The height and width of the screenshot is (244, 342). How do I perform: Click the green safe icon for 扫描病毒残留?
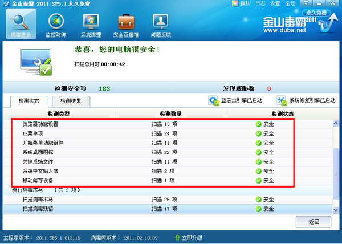tap(259, 209)
